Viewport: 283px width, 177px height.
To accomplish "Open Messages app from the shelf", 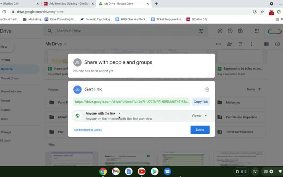I will (x=167, y=171).
